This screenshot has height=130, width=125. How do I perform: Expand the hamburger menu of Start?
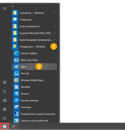(x=5, y=8)
